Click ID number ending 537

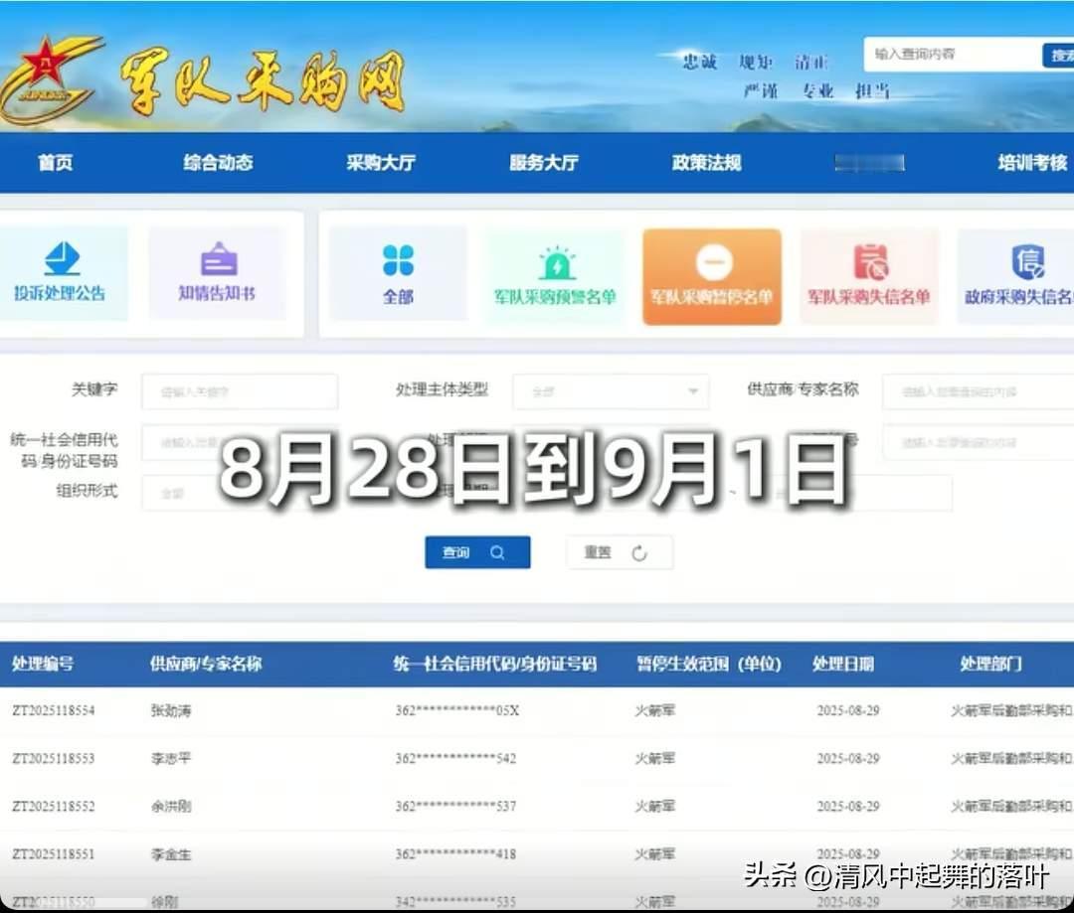[x=455, y=807]
